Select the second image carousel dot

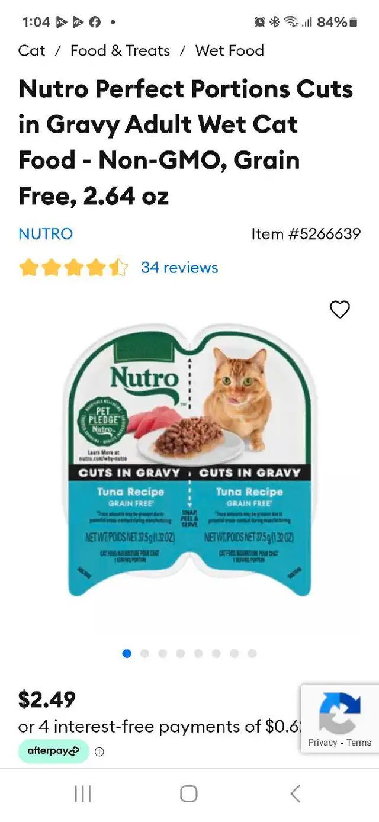point(144,653)
